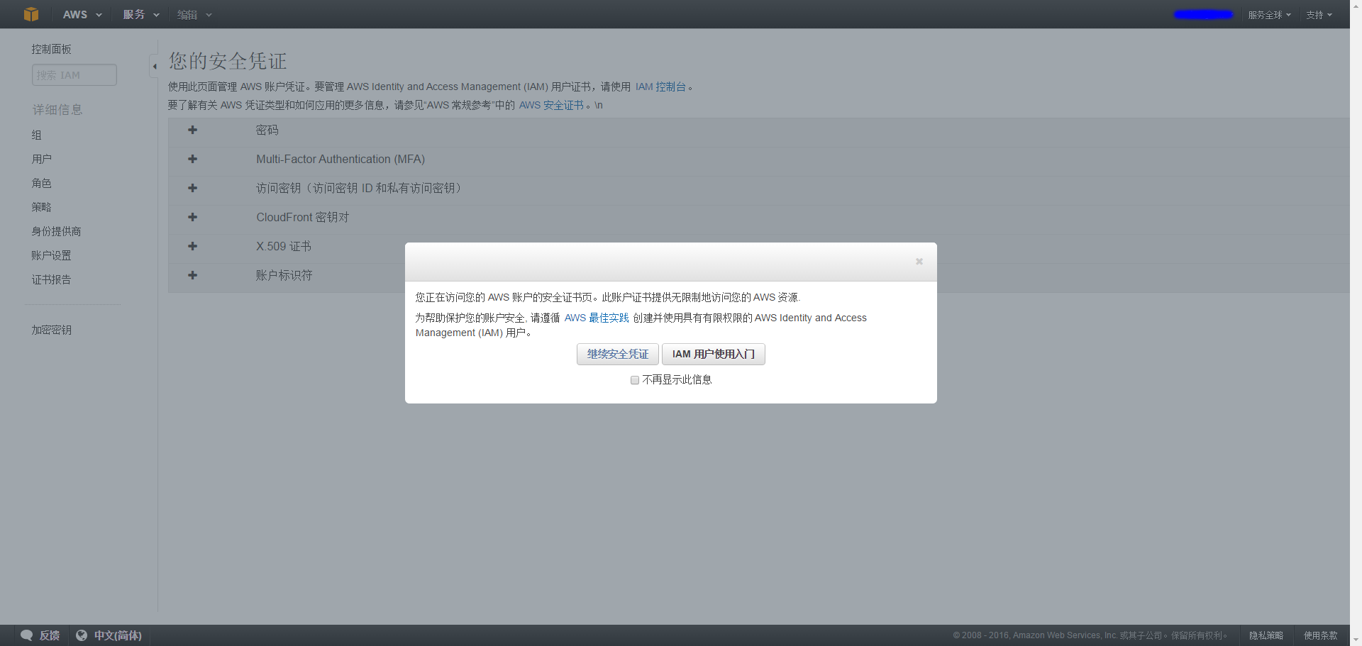Open the AWS 安全证书 link
Screen dimensions: 1362x646
(x=551, y=105)
